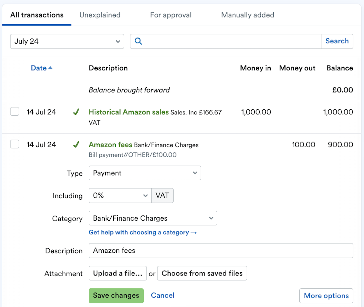Click Upload a file button
The width and height of the screenshot is (364, 307).
click(x=118, y=273)
